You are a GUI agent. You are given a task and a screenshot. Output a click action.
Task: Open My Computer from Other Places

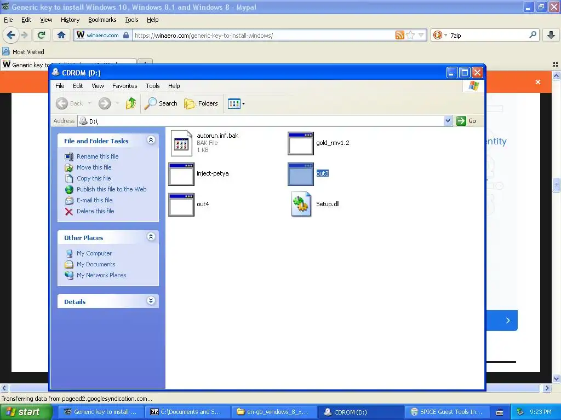(x=94, y=253)
